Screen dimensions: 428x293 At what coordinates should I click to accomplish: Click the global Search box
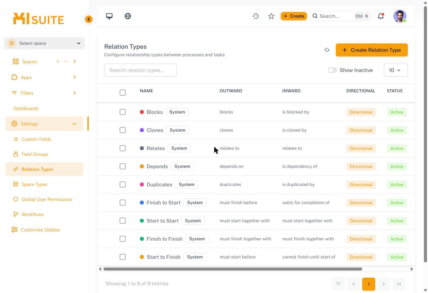[x=341, y=16]
